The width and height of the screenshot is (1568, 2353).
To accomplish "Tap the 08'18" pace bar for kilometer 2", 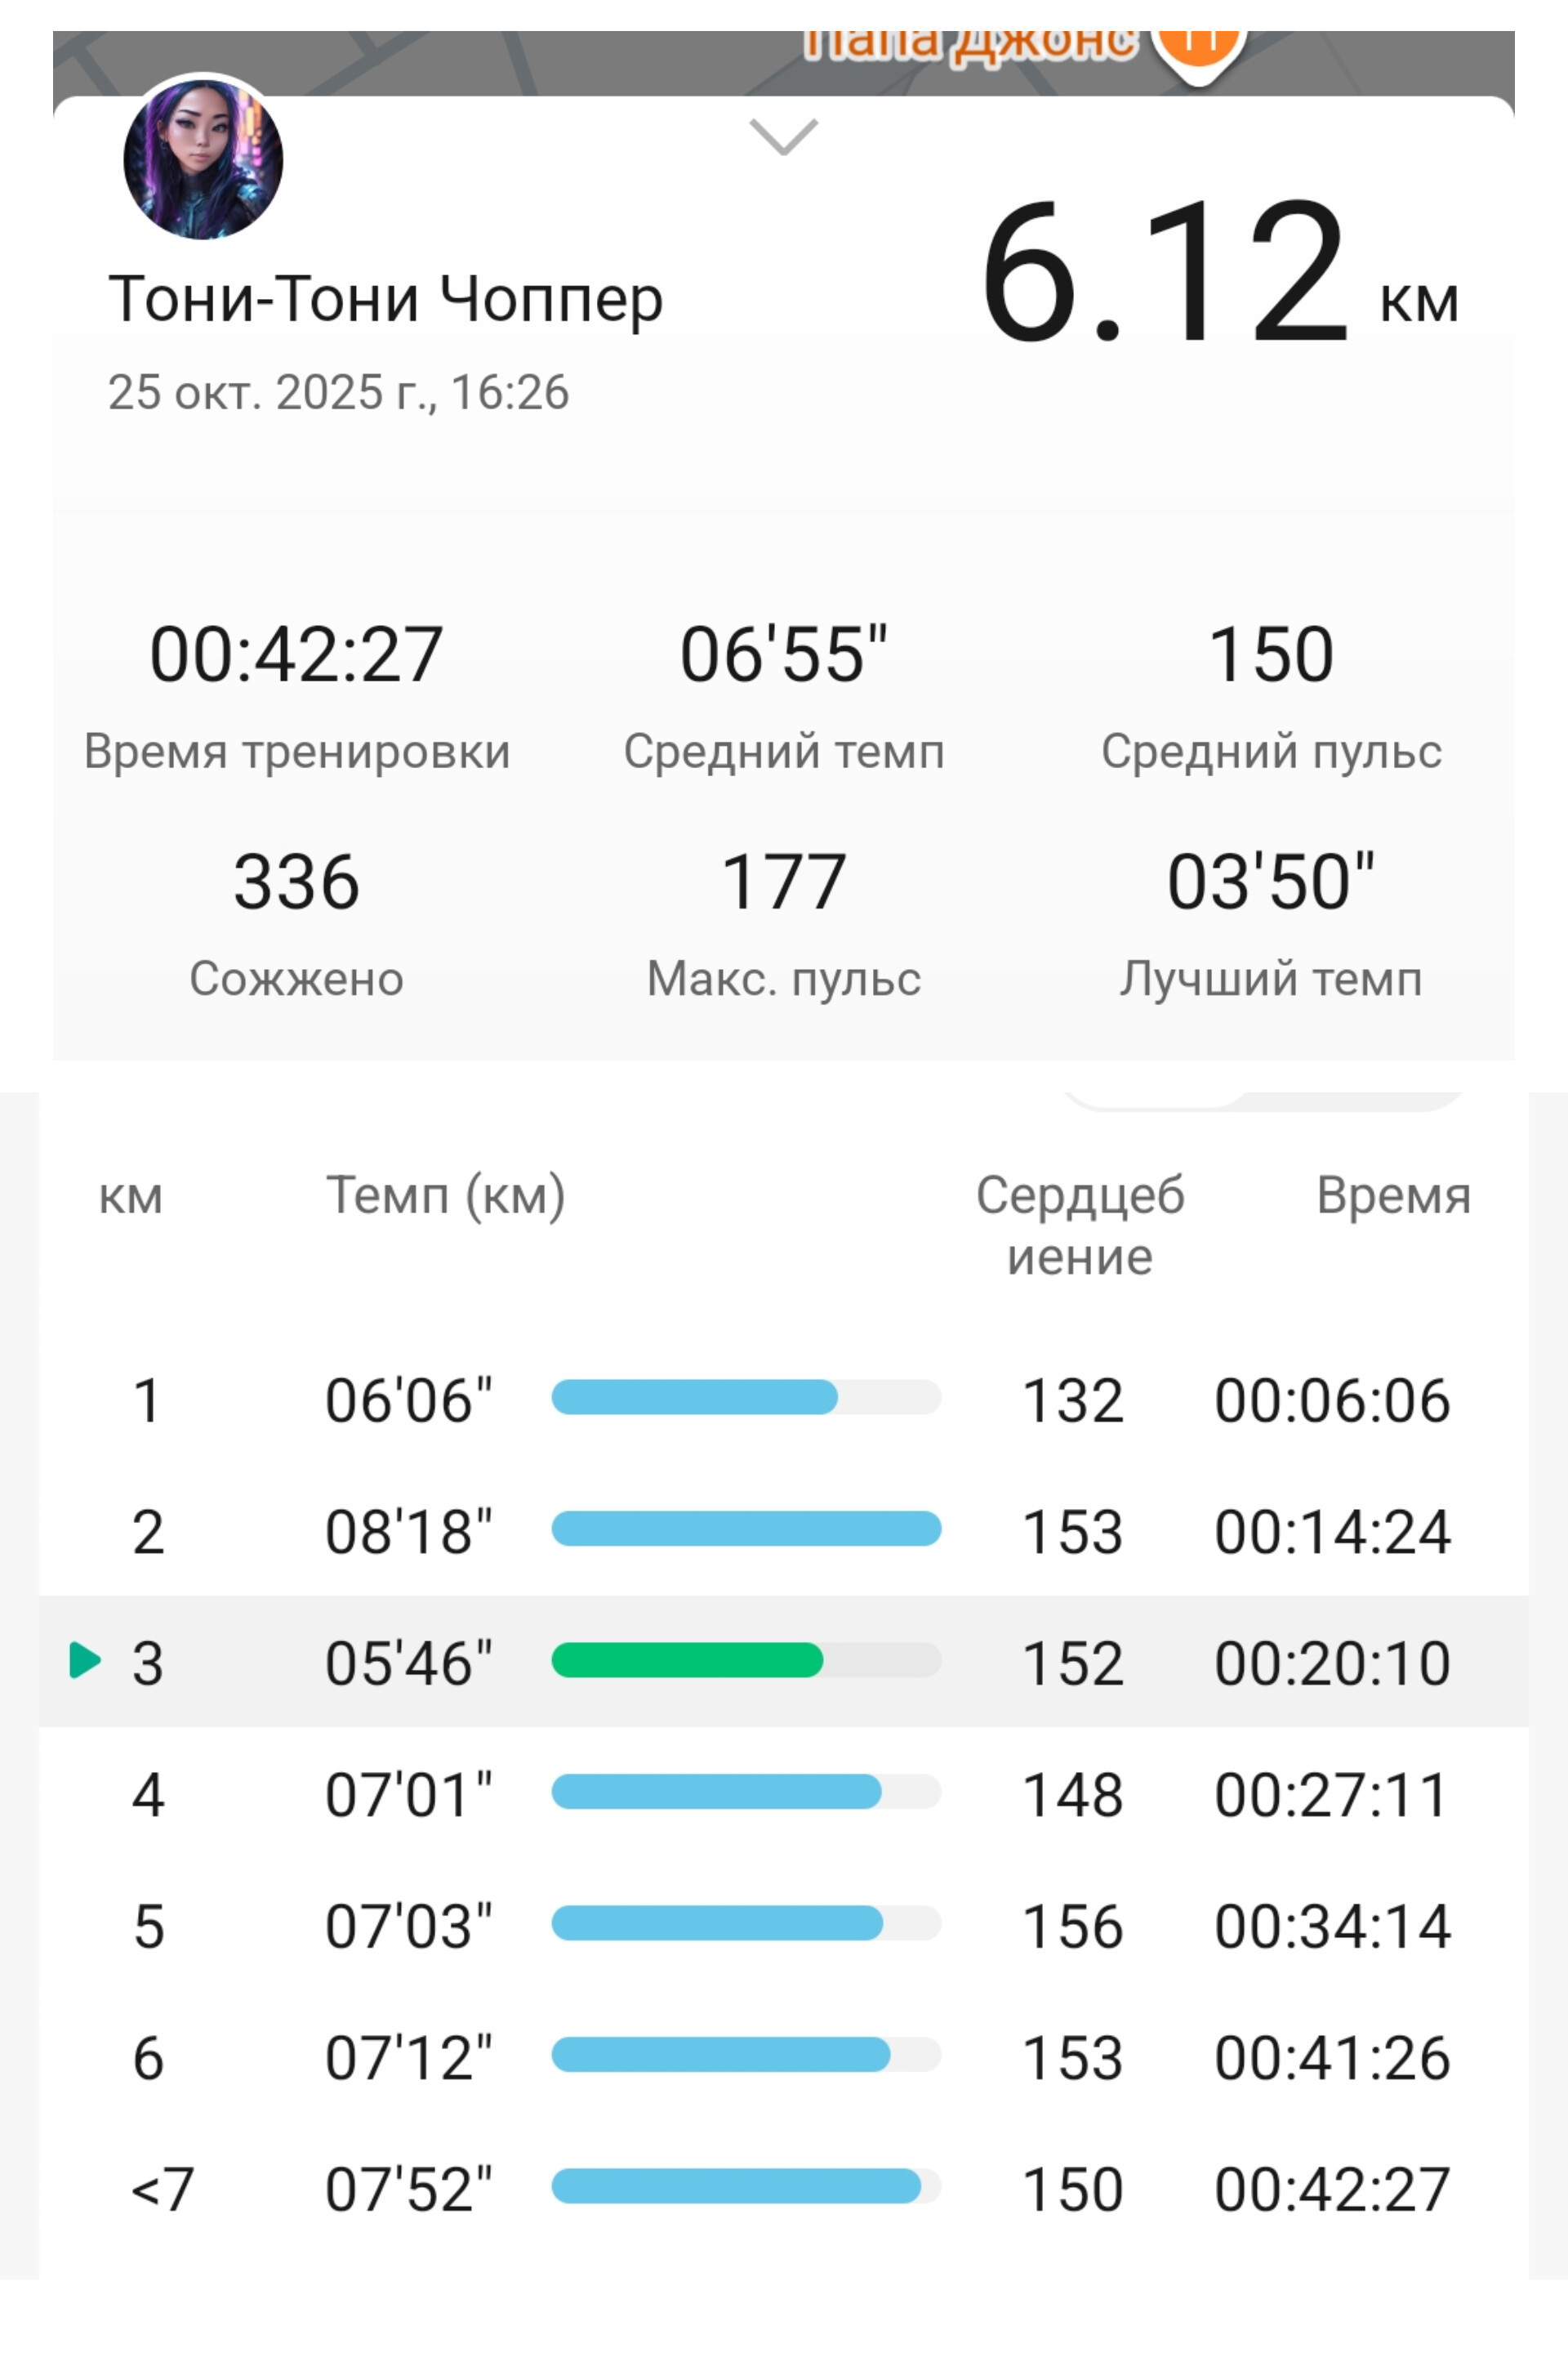I will click(746, 1529).
